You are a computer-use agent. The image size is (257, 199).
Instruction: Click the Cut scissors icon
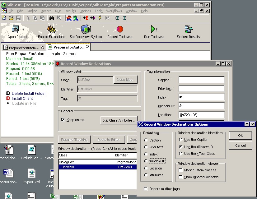(x=28, y=18)
